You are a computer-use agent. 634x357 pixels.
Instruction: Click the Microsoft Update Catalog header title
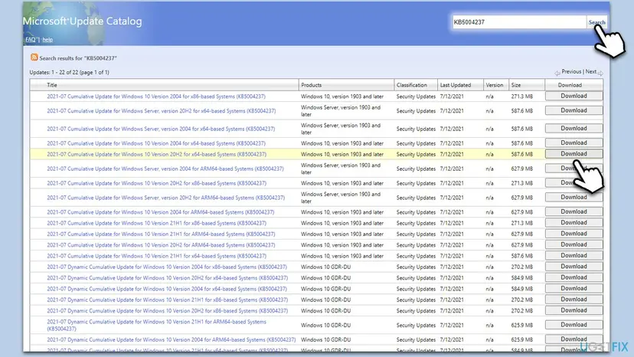click(x=83, y=21)
